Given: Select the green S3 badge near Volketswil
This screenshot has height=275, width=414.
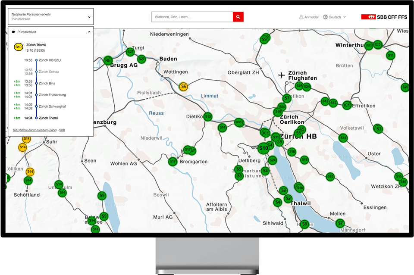Looking at the screenshot, I should (x=377, y=128).
